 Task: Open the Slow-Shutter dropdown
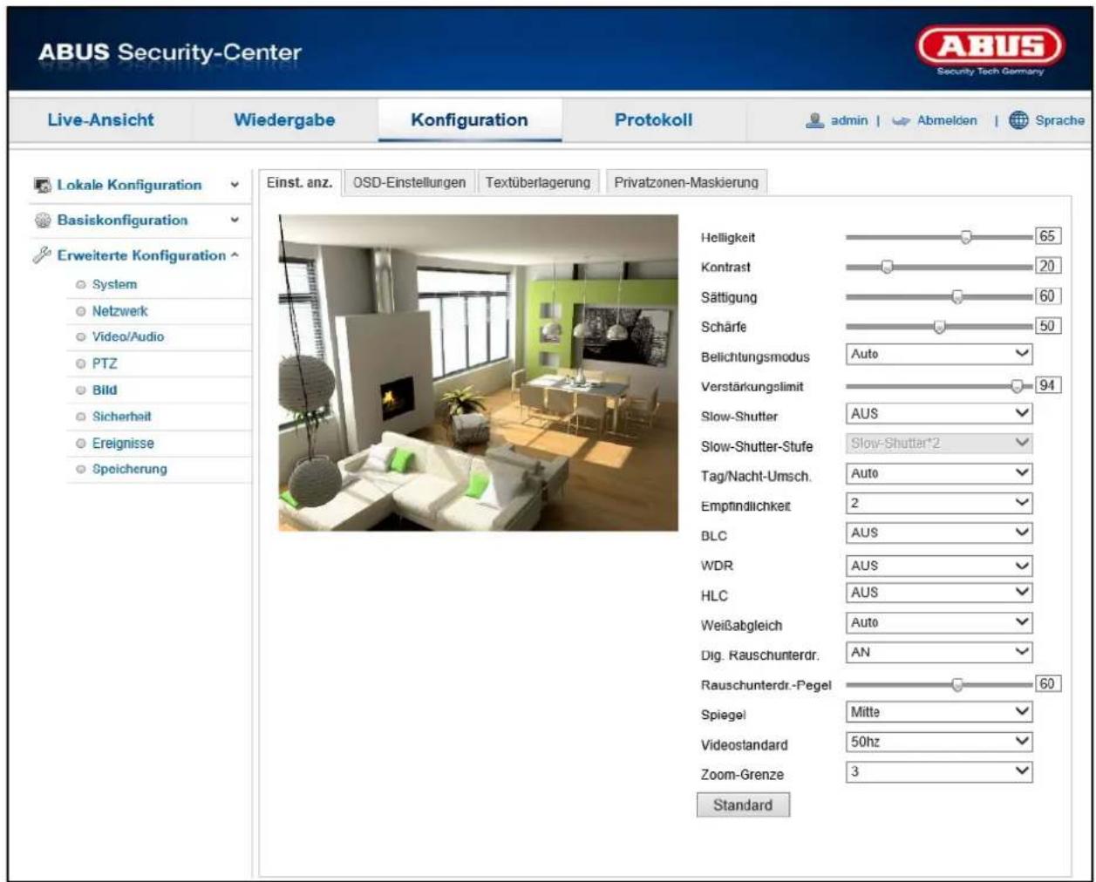pos(939,413)
